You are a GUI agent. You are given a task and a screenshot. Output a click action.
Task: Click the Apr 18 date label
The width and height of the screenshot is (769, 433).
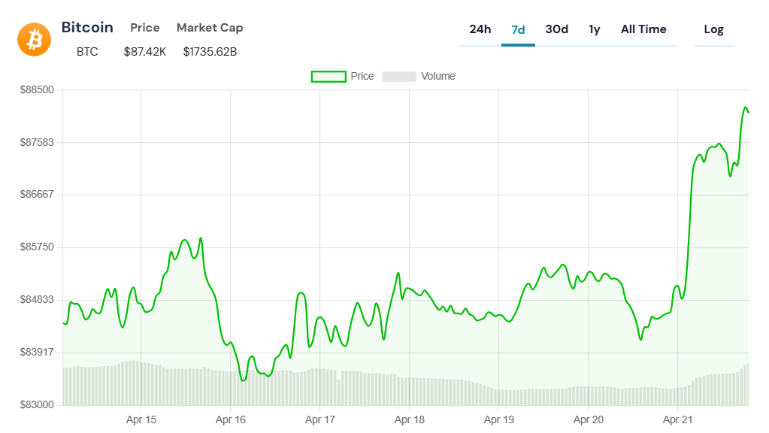coord(410,419)
